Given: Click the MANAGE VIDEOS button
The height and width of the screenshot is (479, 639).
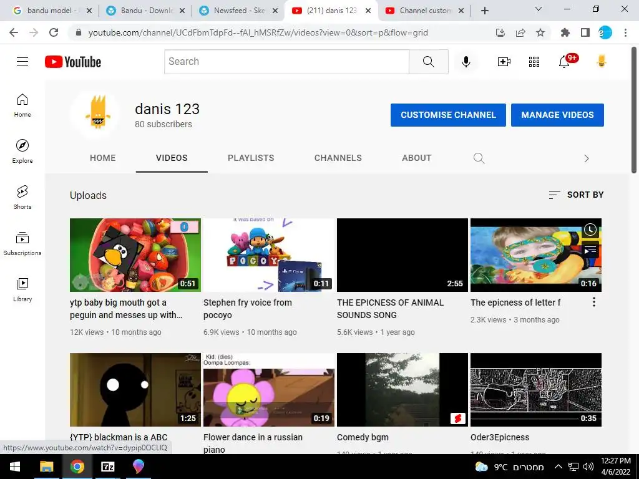Looking at the screenshot, I should click(557, 115).
